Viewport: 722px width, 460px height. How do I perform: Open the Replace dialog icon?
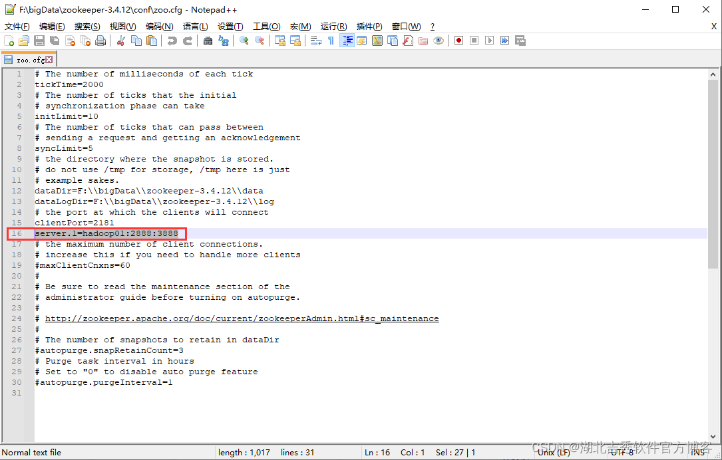tap(224, 41)
